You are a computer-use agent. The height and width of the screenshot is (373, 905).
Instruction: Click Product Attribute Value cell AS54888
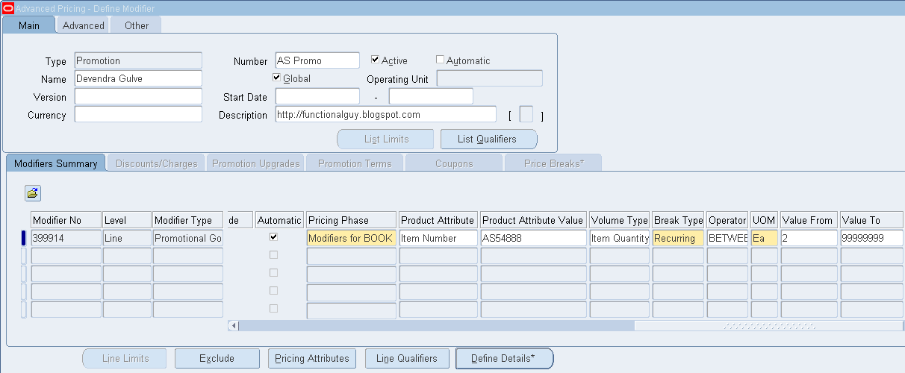(533, 238)
